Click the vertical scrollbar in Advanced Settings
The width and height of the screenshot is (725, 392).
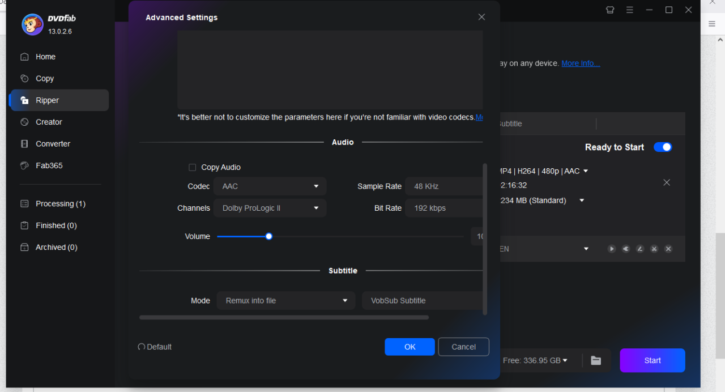(485, 239)
